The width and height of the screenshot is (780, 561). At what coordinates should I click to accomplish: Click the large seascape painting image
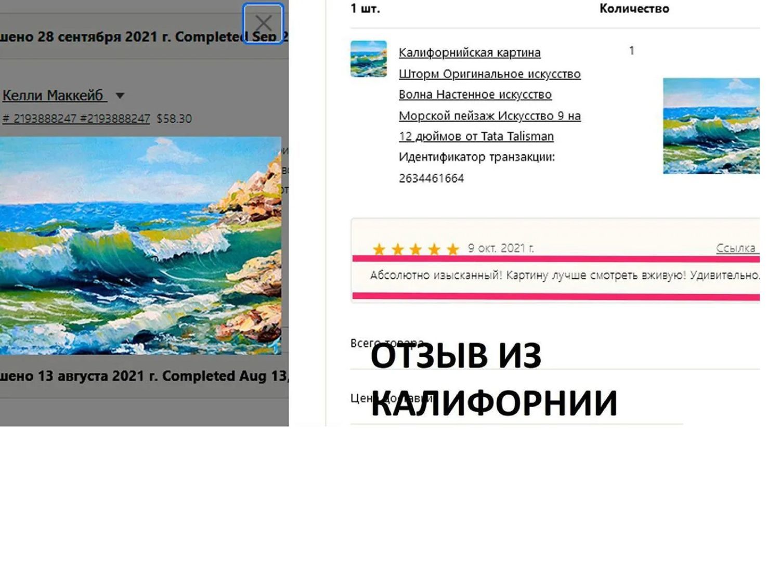pos(140,245)
